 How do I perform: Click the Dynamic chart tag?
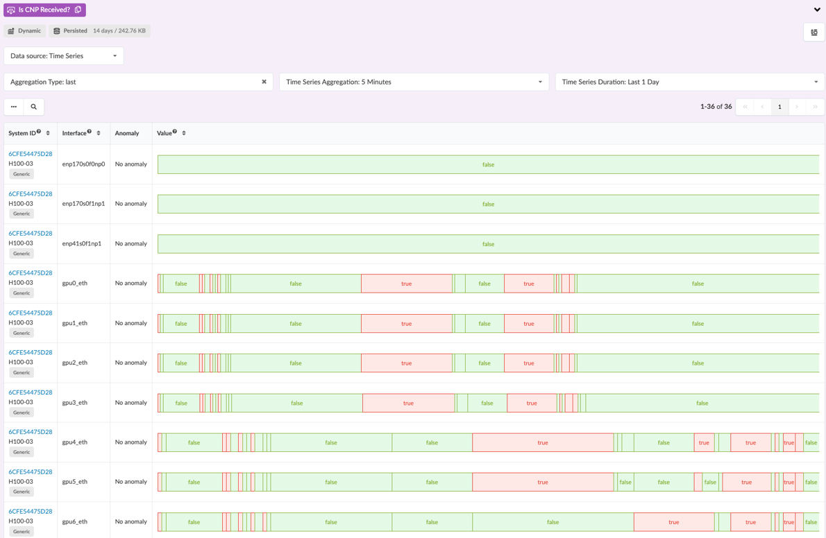[25, 31]
